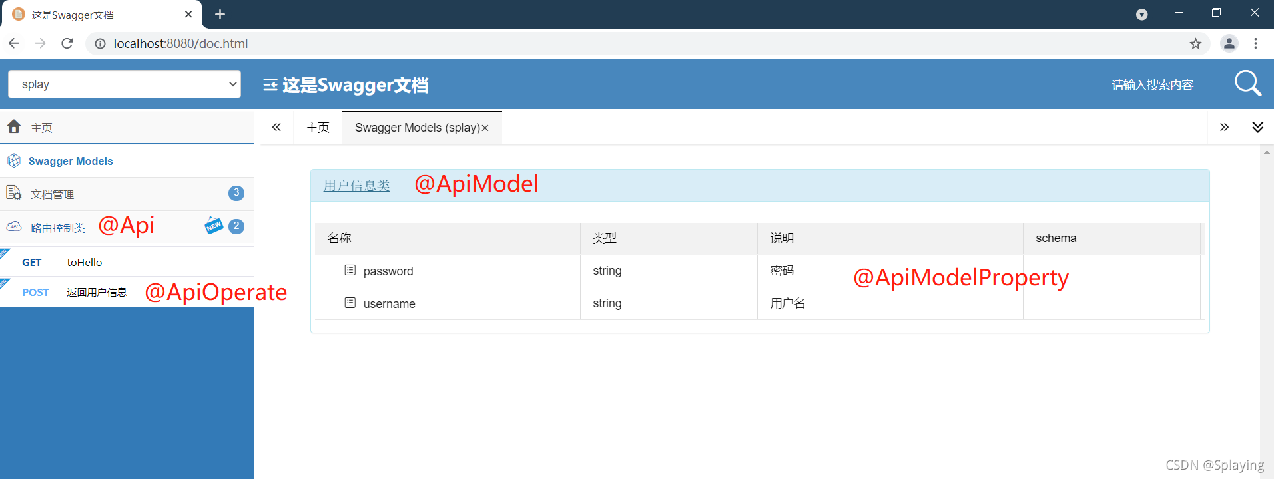Switch to the 主页 tab
This screenshot has width=1274, height=479.
pos(318,128)
